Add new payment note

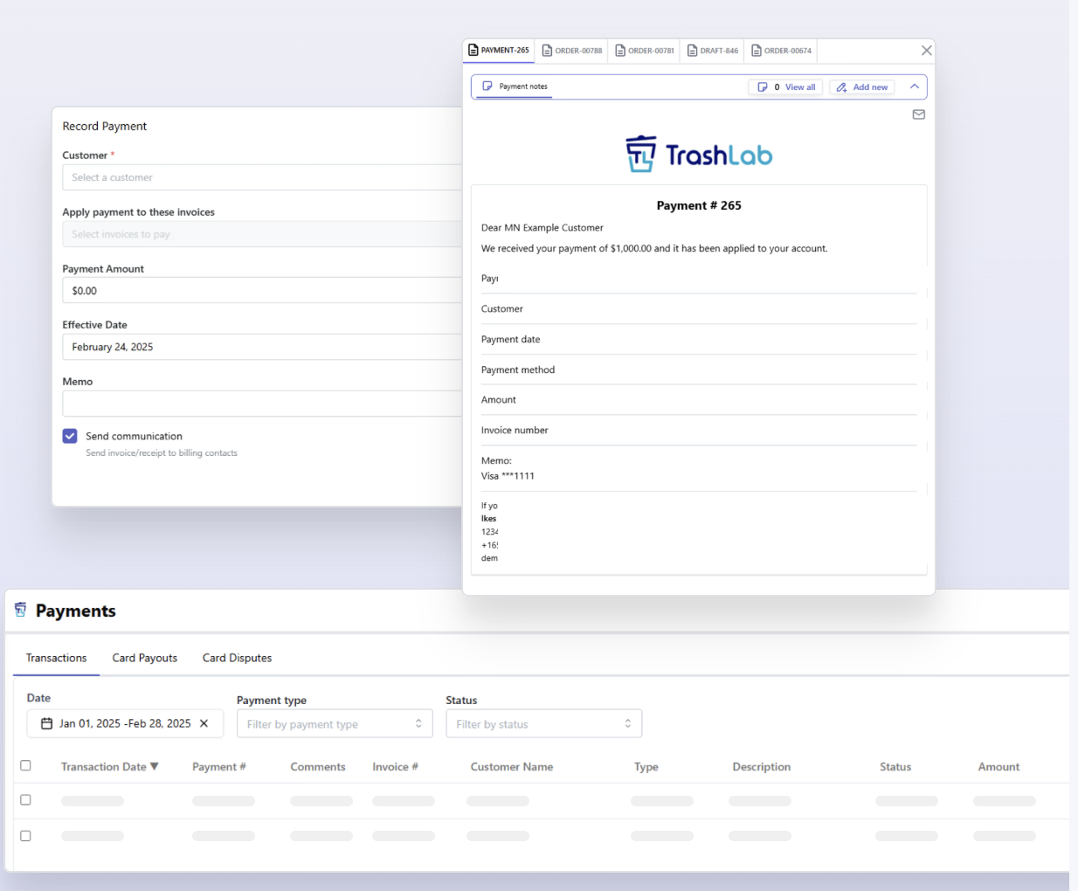(x=861, y=87)
